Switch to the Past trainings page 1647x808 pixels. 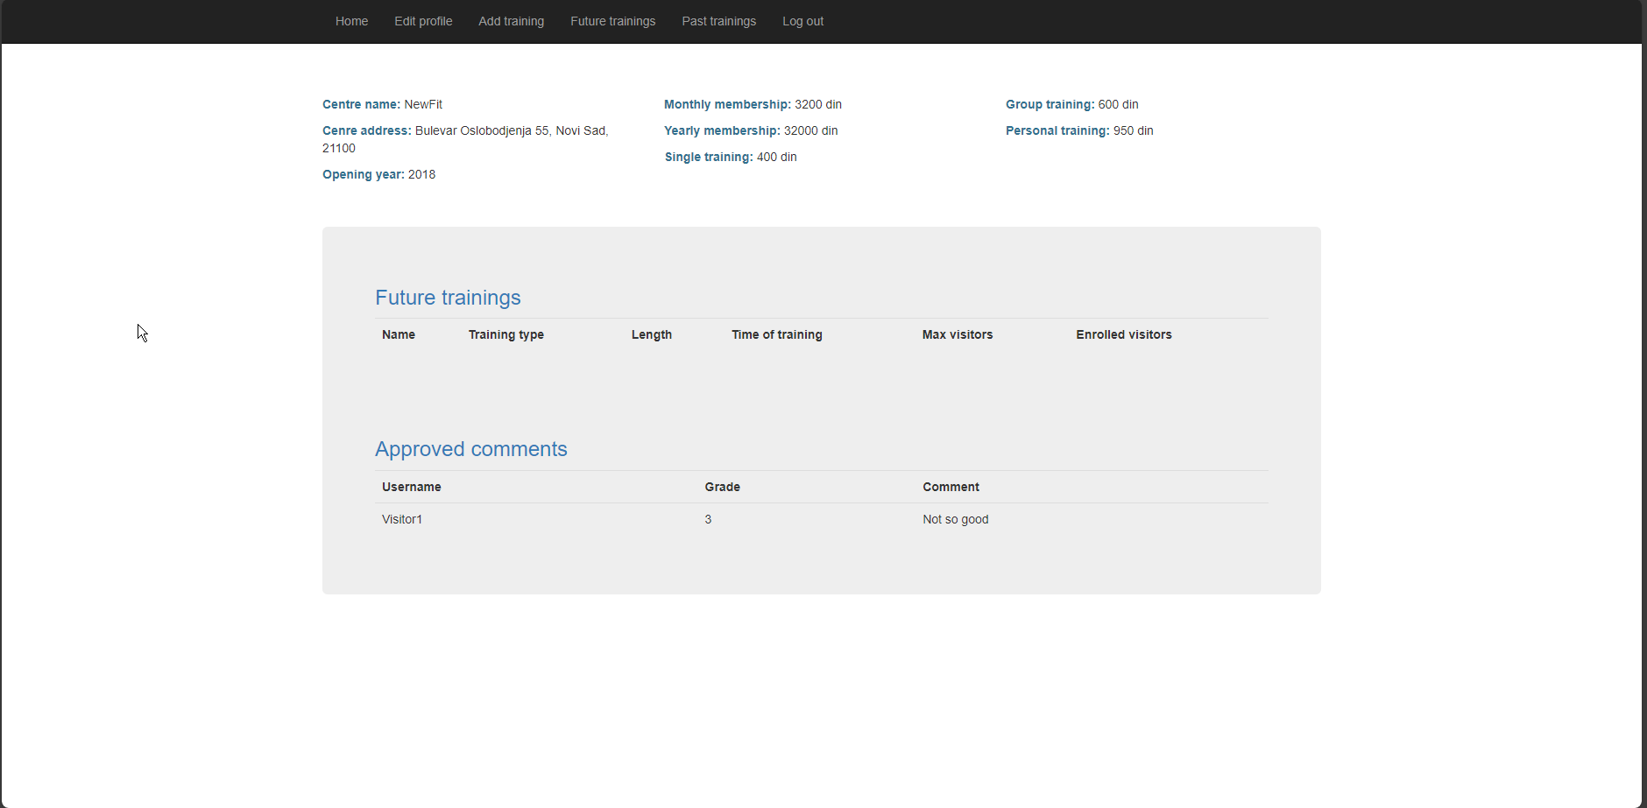coord(718,21)
